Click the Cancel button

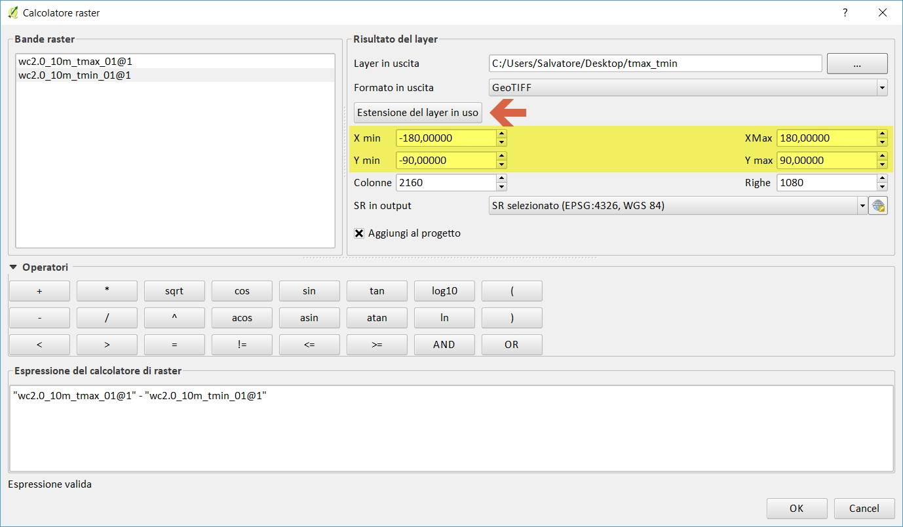pos(864,508)
